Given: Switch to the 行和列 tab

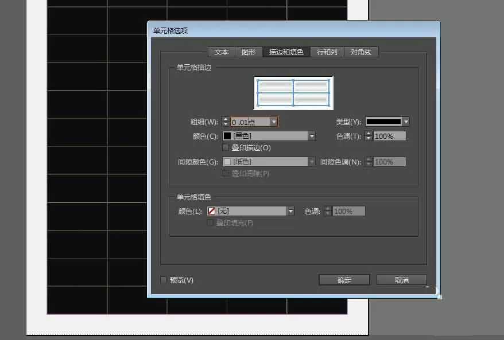Looking at the screenshot, I should [x=327, y=52].
